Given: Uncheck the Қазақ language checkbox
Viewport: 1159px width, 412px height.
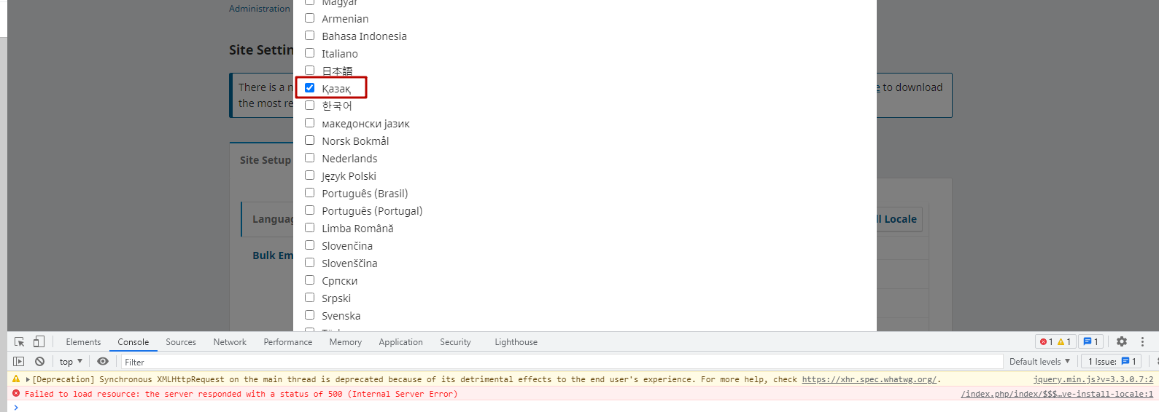Looking at the screenshot, I should pyautogui.click(x=310, y=88).
